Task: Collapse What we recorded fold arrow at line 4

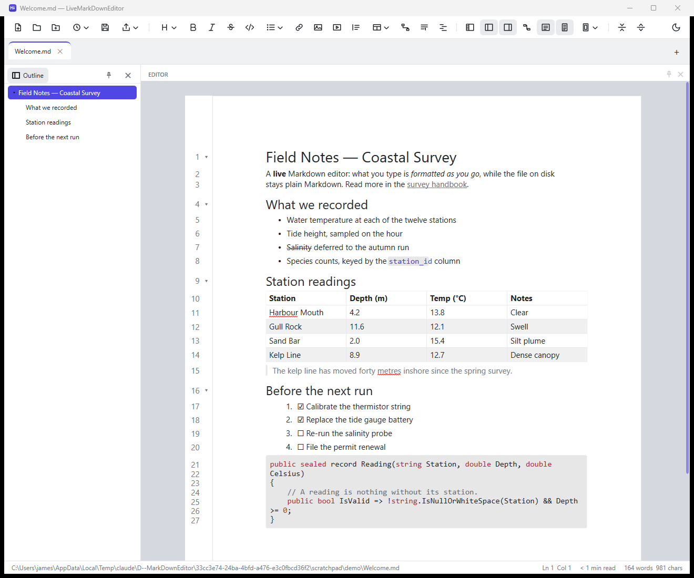Action: click(x=206, y=204)
